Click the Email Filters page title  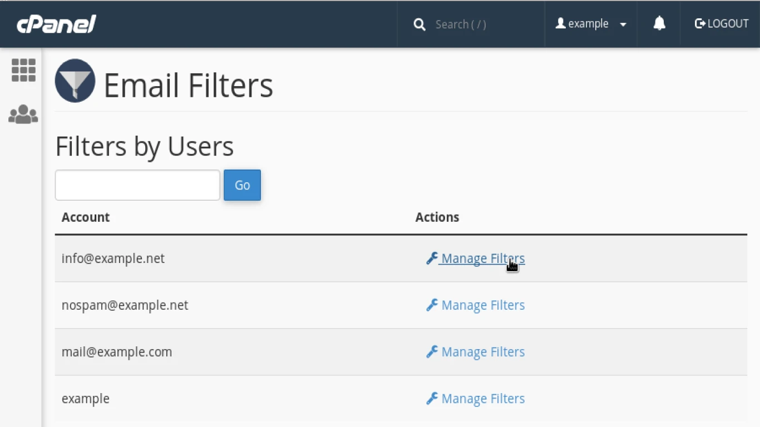tap(189, 86)
